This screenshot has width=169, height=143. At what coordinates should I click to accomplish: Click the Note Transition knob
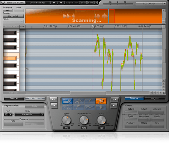[x=84, y=120]
